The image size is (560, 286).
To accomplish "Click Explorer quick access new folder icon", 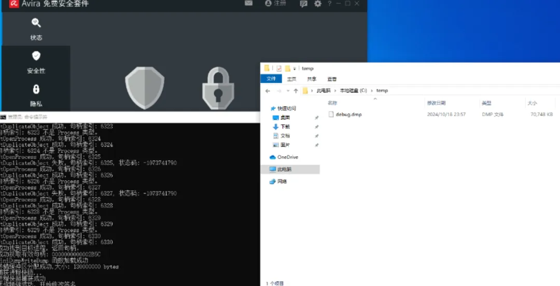I will click(287, 69).
